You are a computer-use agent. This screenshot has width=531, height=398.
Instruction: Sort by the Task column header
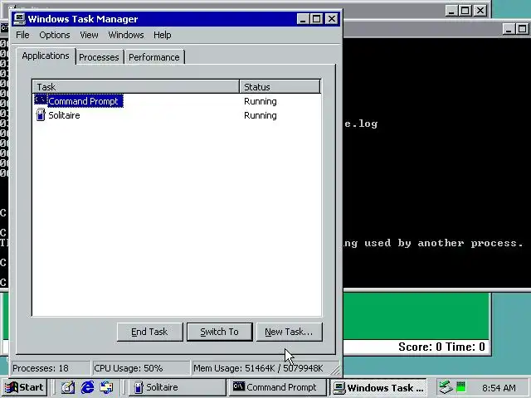[136, 86]
